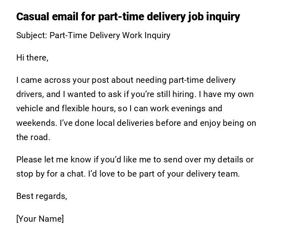Click the line starting "Please let me know"

point(135,160)
